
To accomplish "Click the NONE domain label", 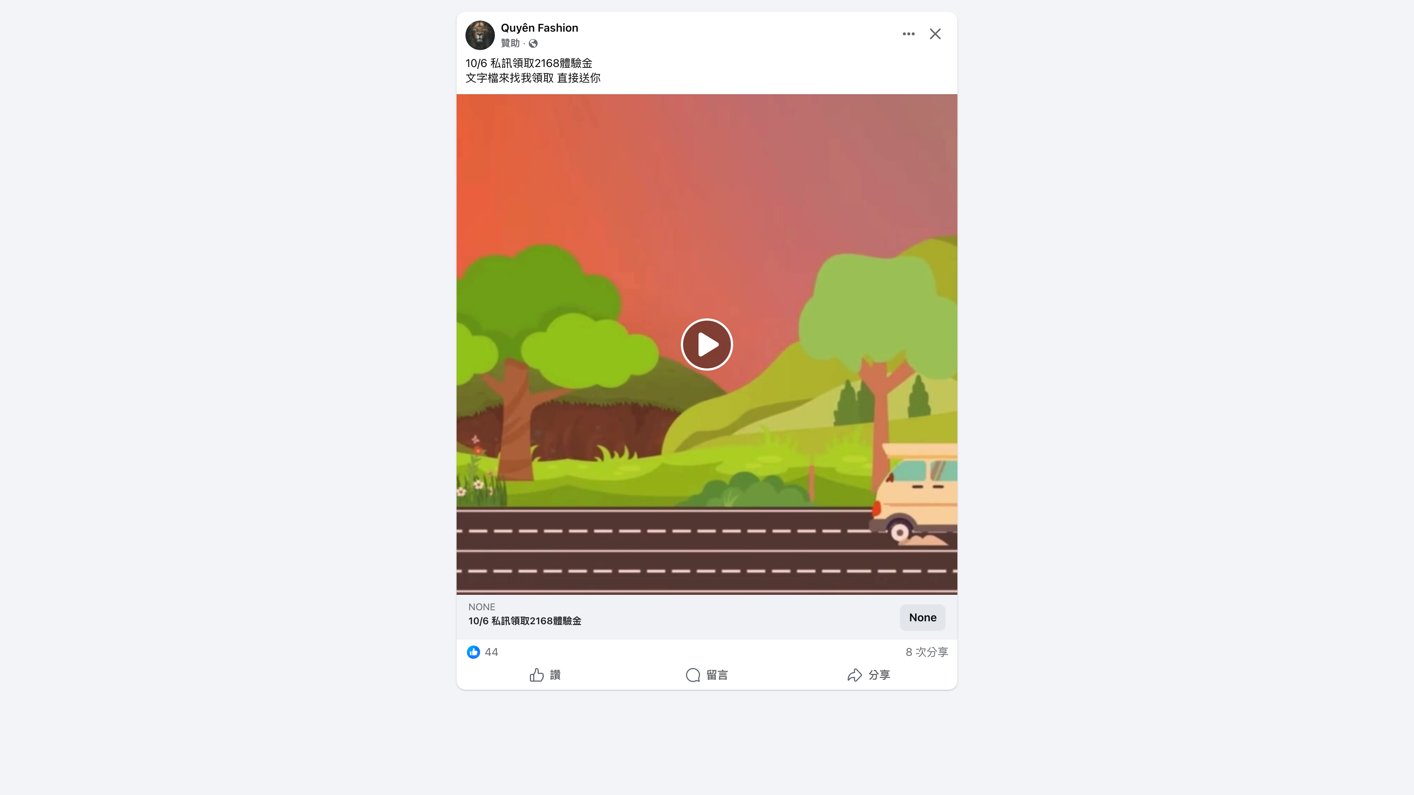I will coord(481,607).
